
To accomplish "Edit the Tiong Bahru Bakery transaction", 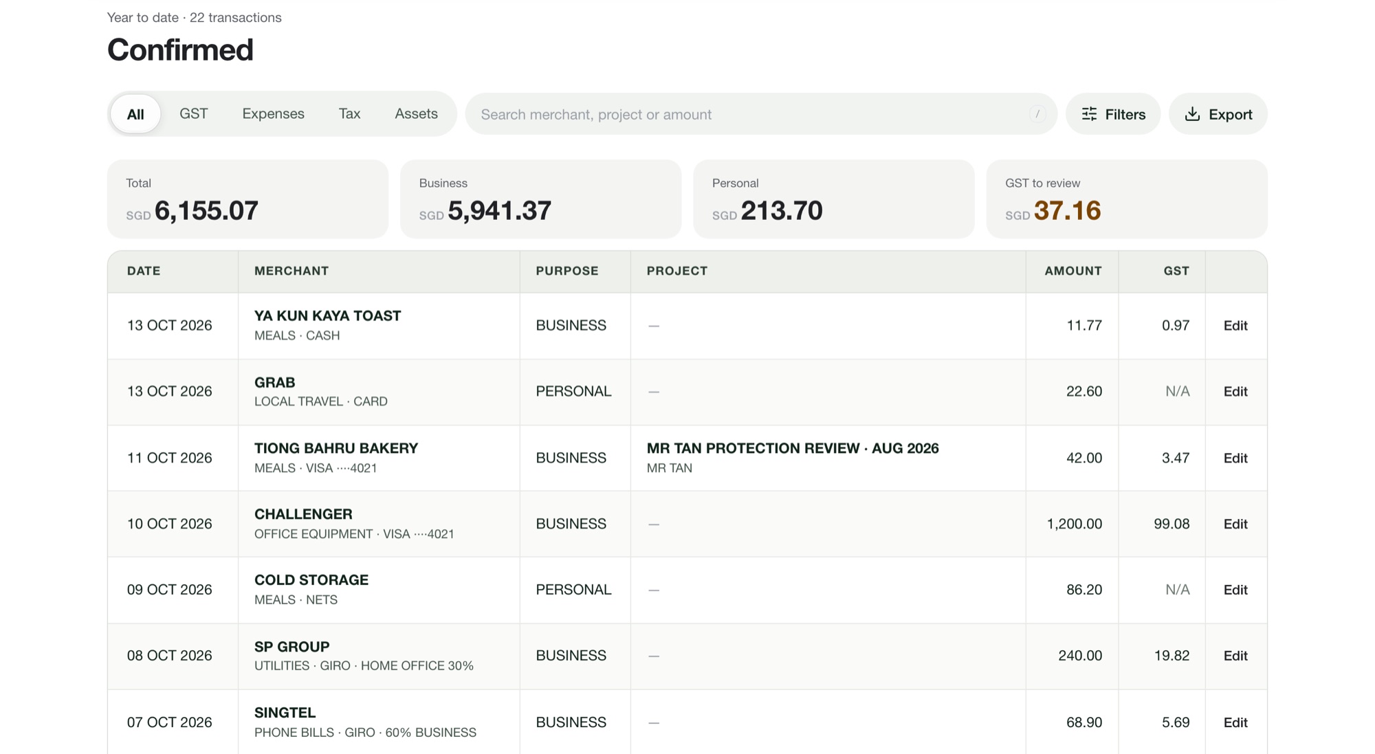I will point(1235,458).
